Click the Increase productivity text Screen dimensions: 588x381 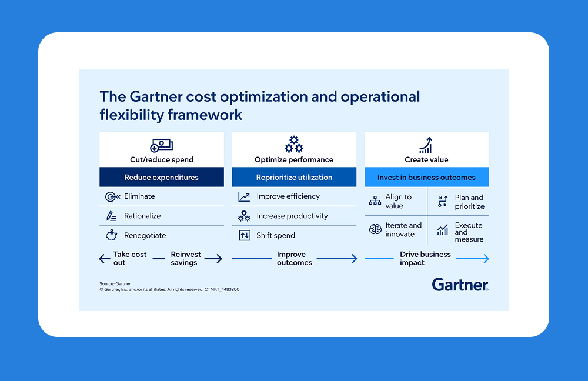[292, 216]
